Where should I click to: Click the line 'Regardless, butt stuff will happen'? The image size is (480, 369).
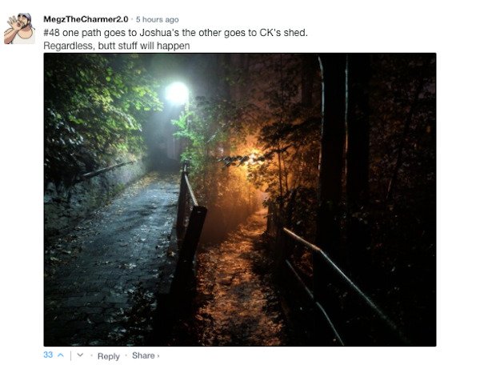pyautogui.click(x=117, y=46)
